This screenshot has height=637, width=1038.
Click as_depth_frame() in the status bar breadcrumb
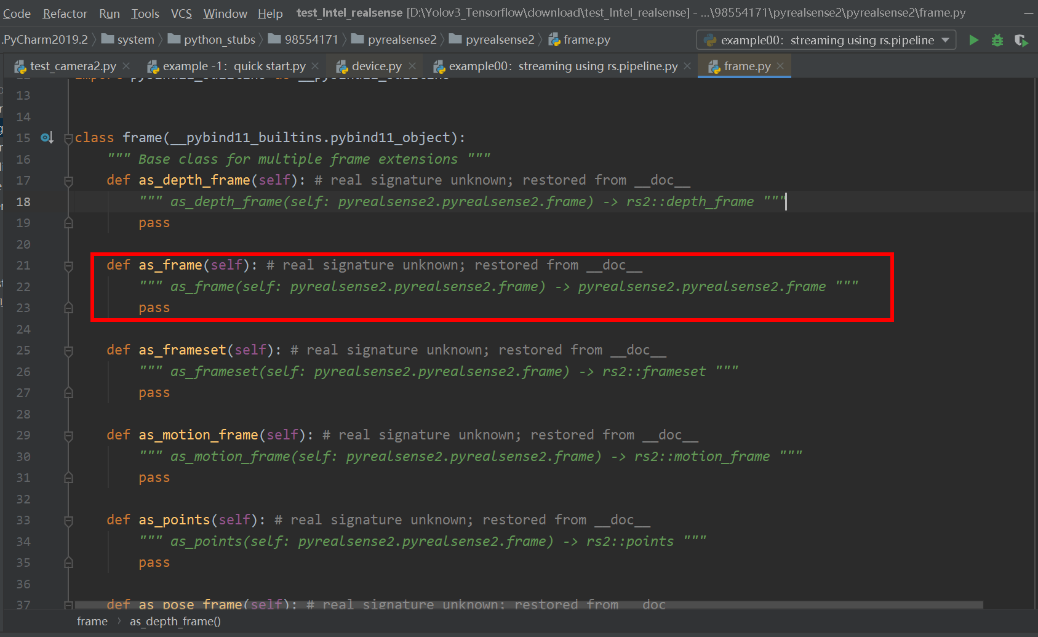pos(174,621)
